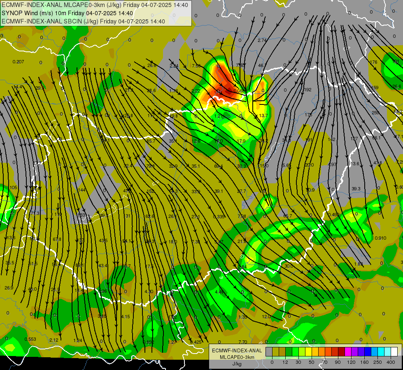
Task: Select the dark green legend swatch
Action: [289, 351]
